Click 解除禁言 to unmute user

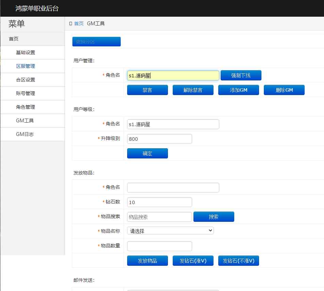tap(193, 90)
